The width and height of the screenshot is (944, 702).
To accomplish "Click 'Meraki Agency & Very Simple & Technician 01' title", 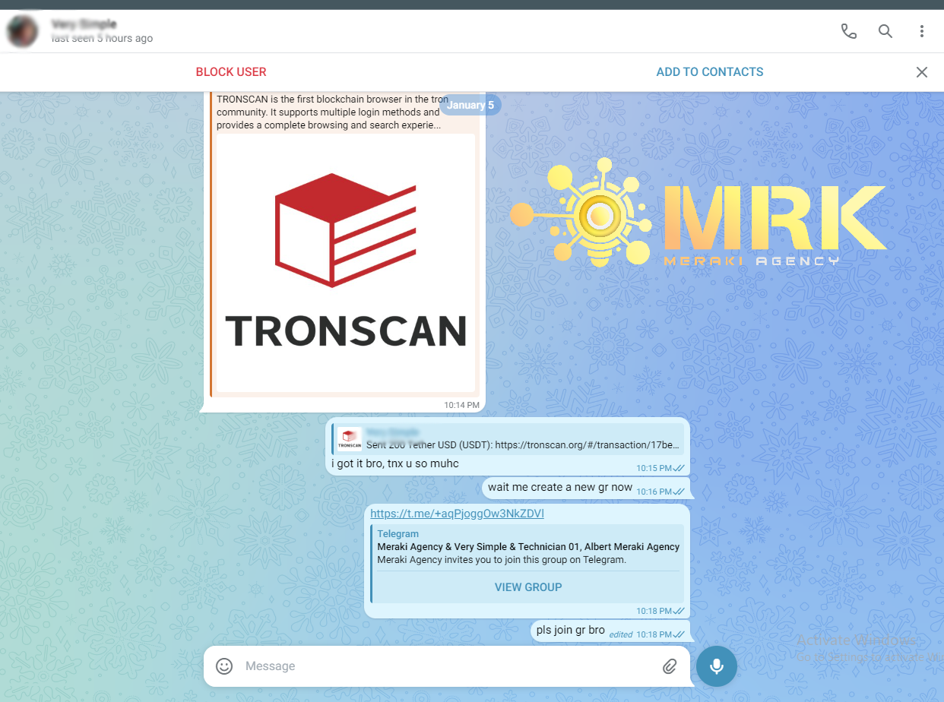I will click(x=528, y=547).
